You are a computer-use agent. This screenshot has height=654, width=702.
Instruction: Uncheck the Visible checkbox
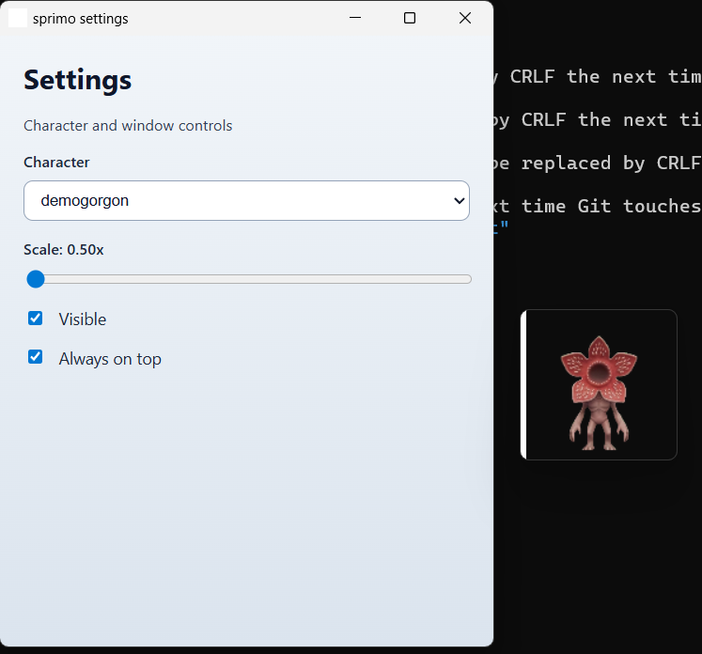coord(36,319)
